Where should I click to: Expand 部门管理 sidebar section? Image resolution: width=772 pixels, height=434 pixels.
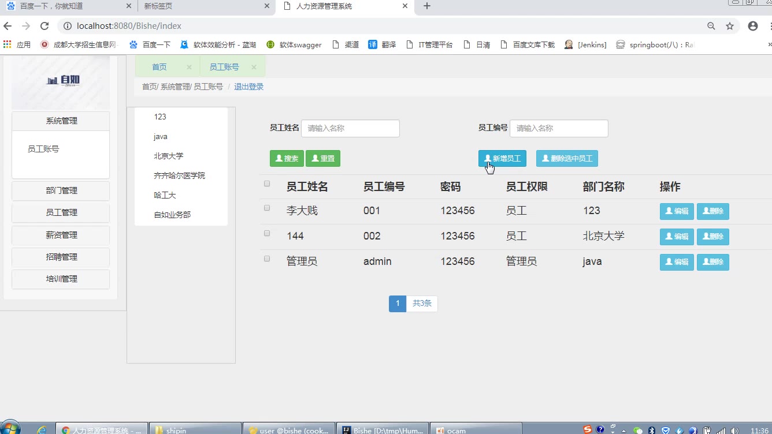[61, 190]
